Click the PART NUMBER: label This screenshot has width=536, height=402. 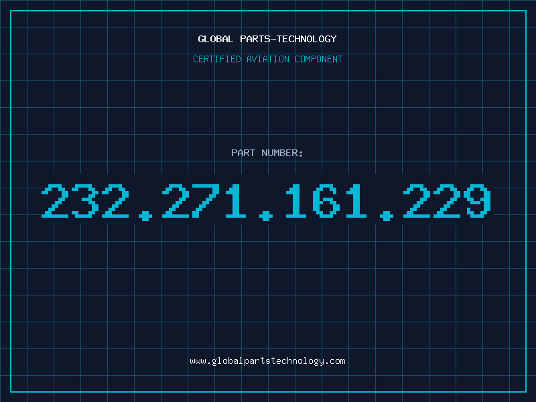point(267,153)
